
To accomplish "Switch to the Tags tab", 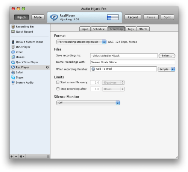I will click(130, 29).
